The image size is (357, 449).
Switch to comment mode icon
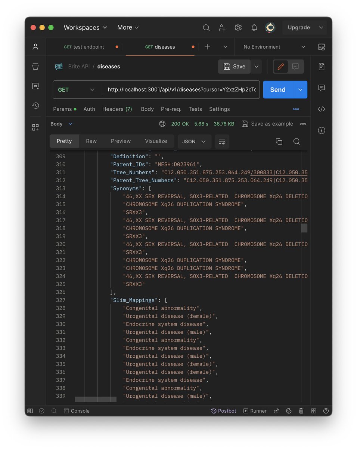295,67
